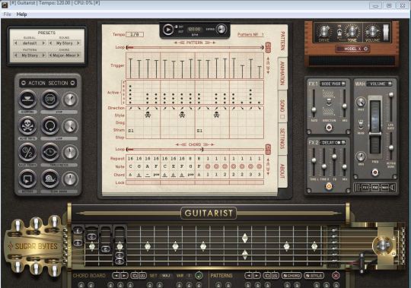This screenshot has height=288, width=411.
Task: Open the FX 2 Delay type dropdown
Action: pyautogui.click(x=333, y=143)
